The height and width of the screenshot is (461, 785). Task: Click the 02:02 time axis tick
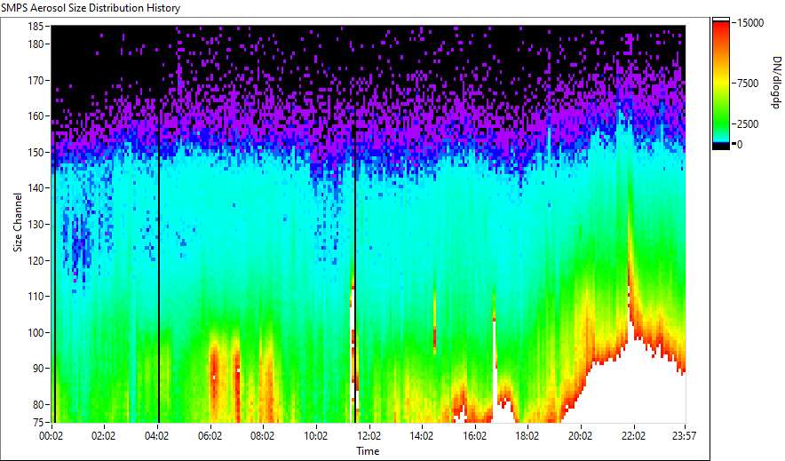point(104,436)
